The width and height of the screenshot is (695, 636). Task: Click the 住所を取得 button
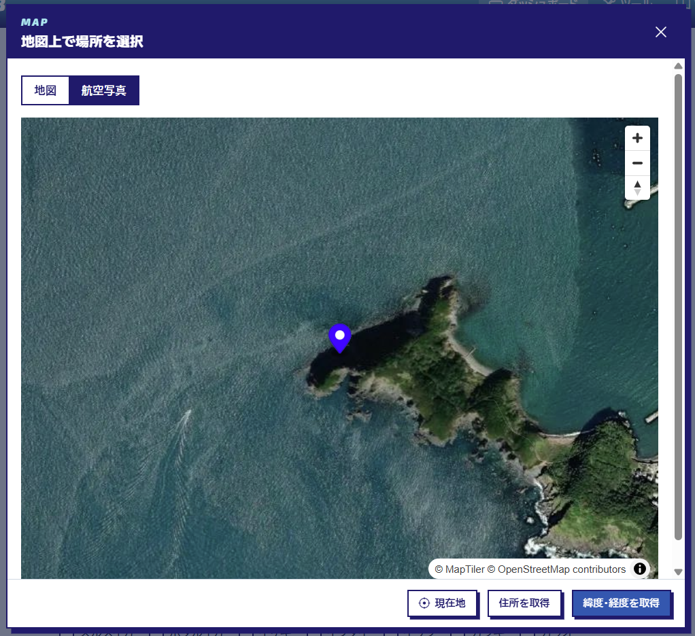(524, 603)
